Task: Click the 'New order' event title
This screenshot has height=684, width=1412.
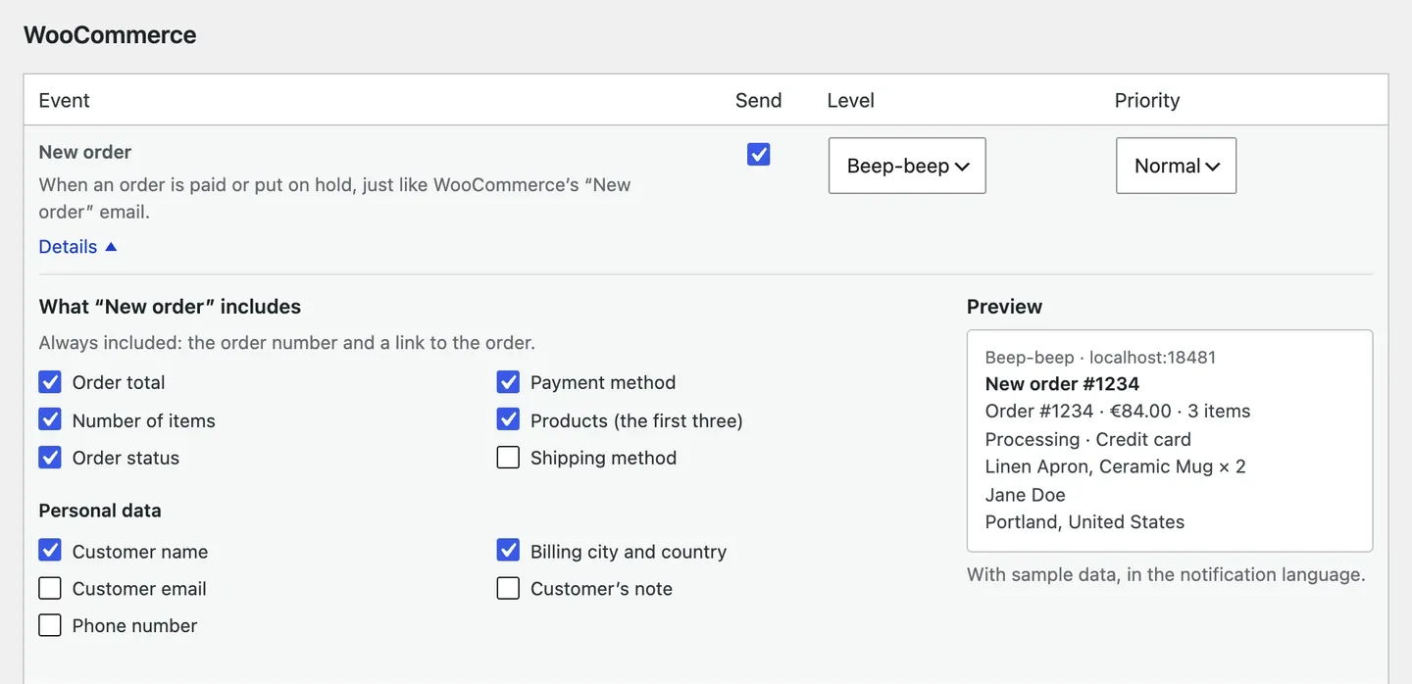Action: pos(84,152)
